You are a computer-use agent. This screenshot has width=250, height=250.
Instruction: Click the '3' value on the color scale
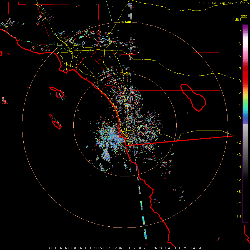click(240, 81)
